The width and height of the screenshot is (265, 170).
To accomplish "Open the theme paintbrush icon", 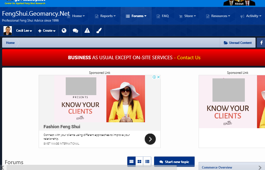I will click(98, 31).
